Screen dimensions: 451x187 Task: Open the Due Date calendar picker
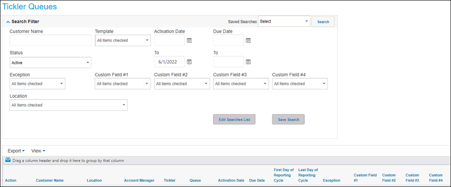point(248,41)
